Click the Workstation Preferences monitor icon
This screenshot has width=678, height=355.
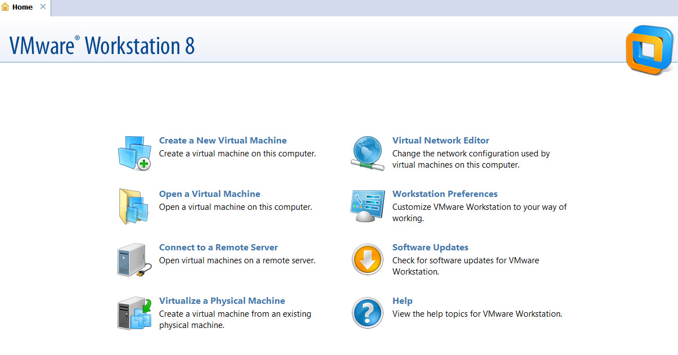[368, 206]
